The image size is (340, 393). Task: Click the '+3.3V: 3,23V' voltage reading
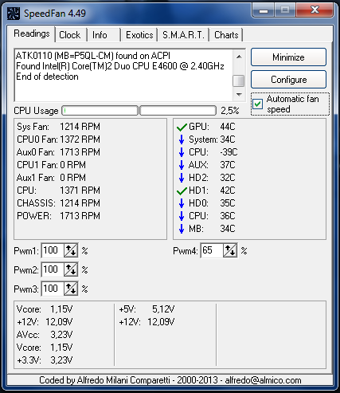click(45, 360)
